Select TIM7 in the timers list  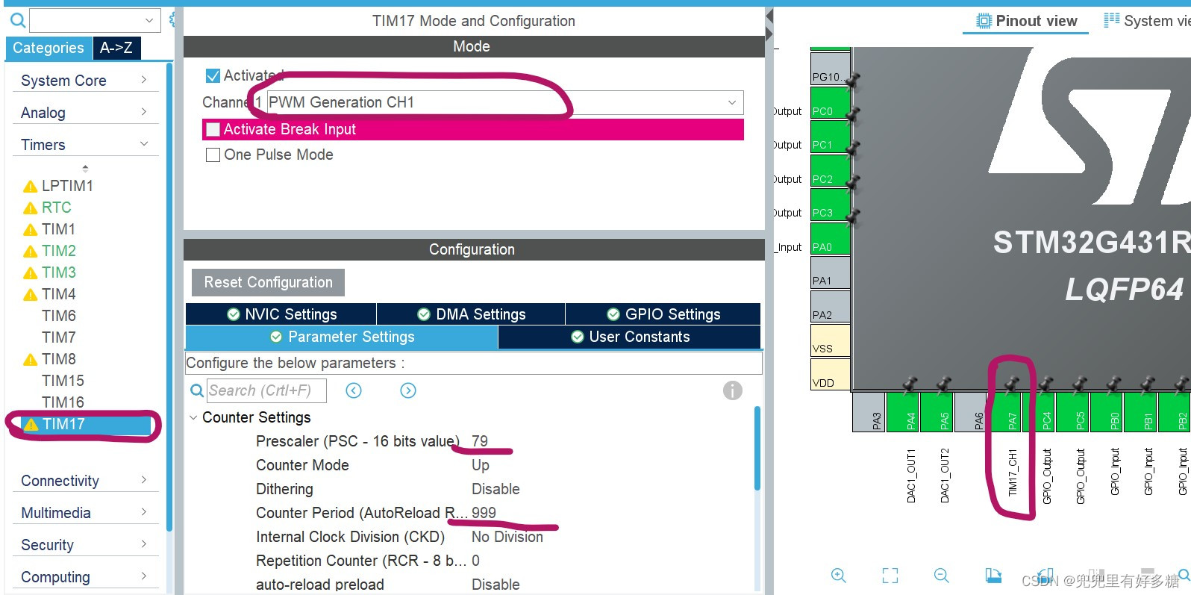coord(59,337)
